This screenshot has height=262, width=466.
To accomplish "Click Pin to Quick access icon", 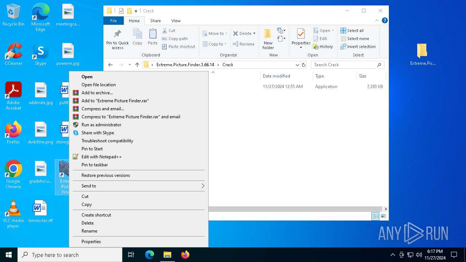I will point(117,34).
